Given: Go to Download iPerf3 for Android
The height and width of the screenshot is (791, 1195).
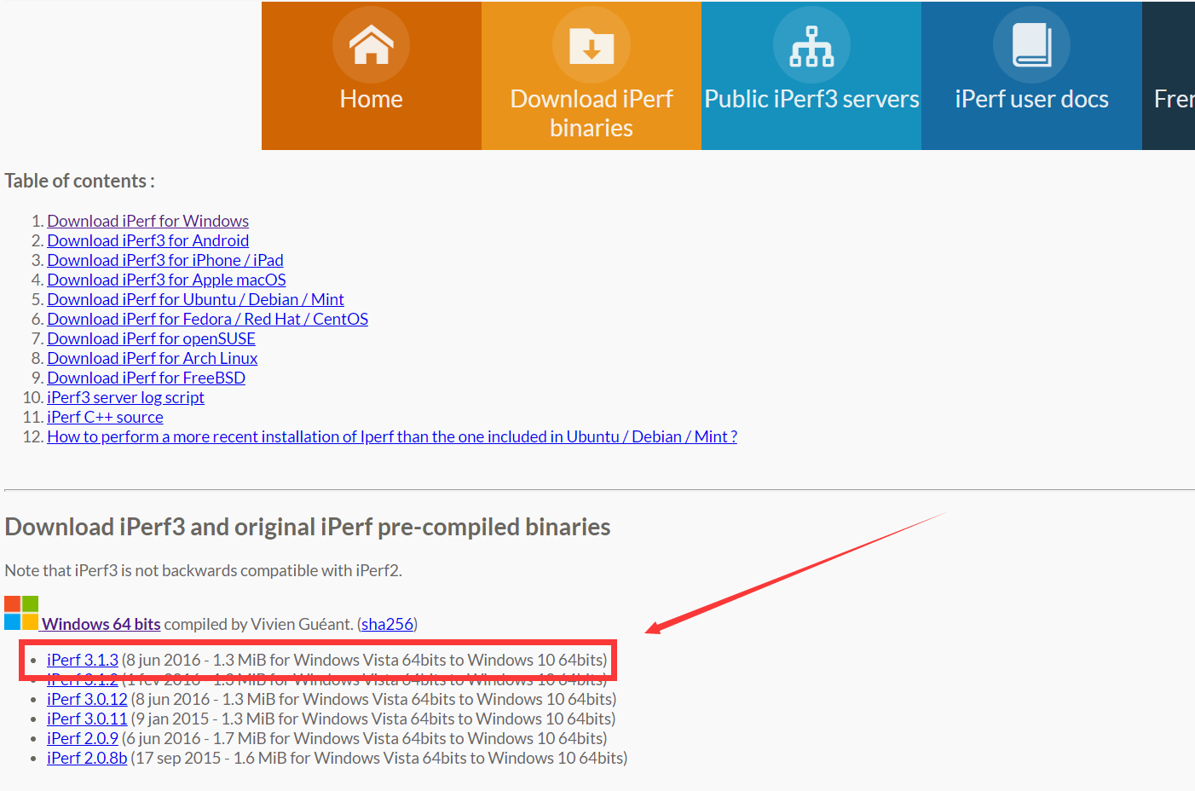Looking at the screenshot, I should click(148, 240).
